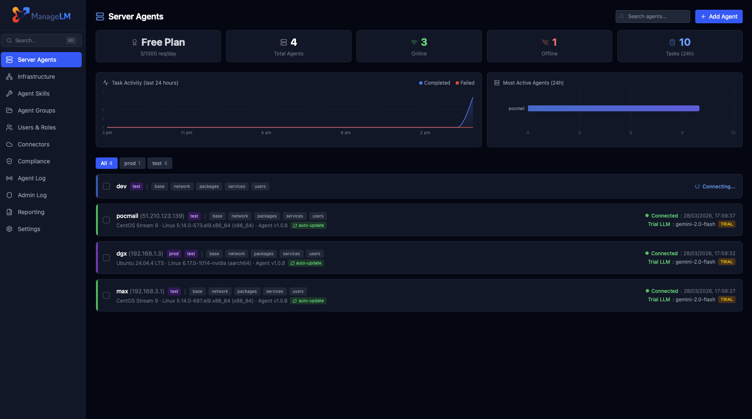View the Compliance page
Viewport: 752px width, 419px height.
click(34, 161)
